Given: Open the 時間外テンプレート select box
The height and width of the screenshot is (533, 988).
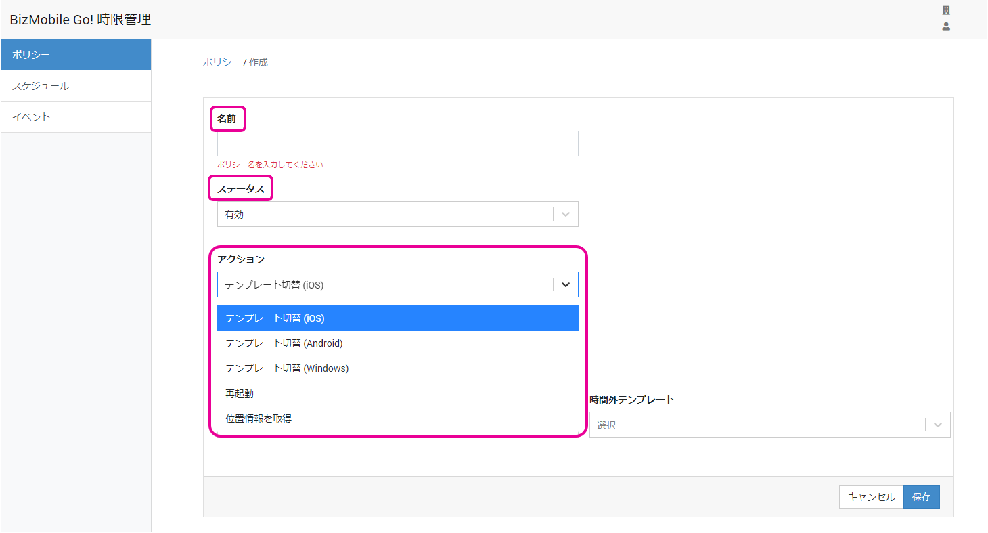Looking at the screenshot, I should (757, 425).
